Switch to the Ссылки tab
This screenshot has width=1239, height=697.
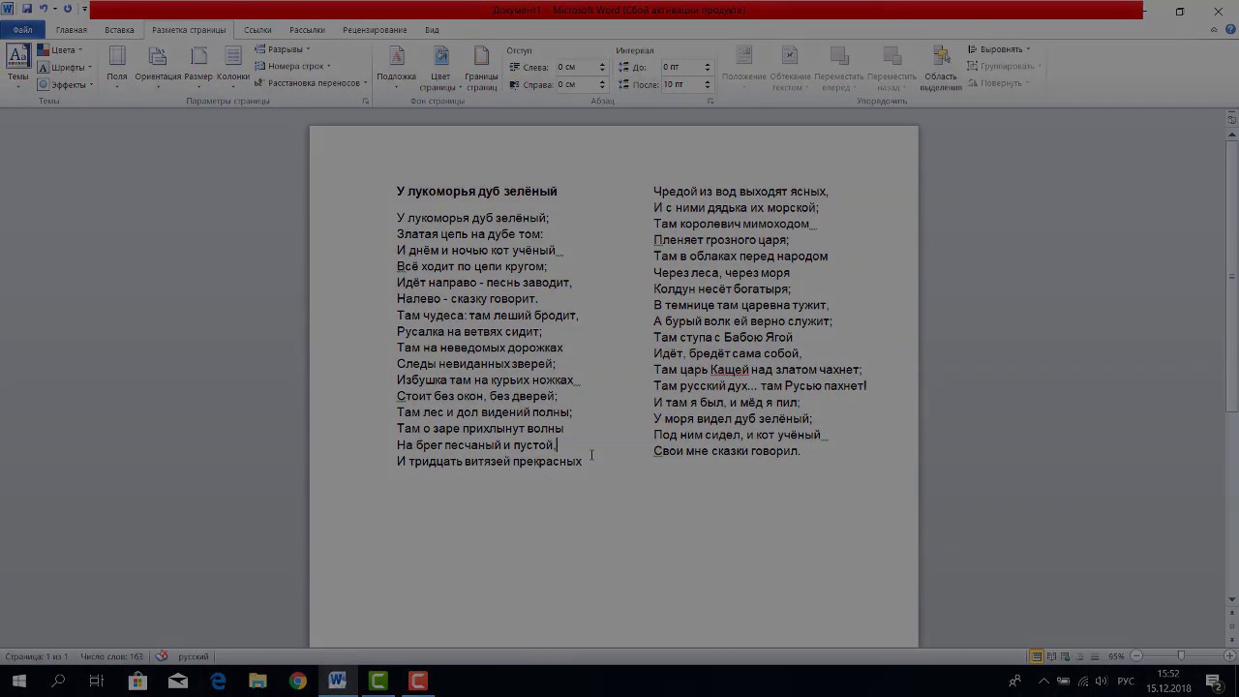pos(257,30)
